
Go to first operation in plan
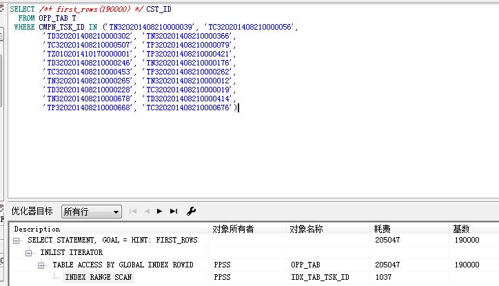pyautogui.click(x=133, y=212)
